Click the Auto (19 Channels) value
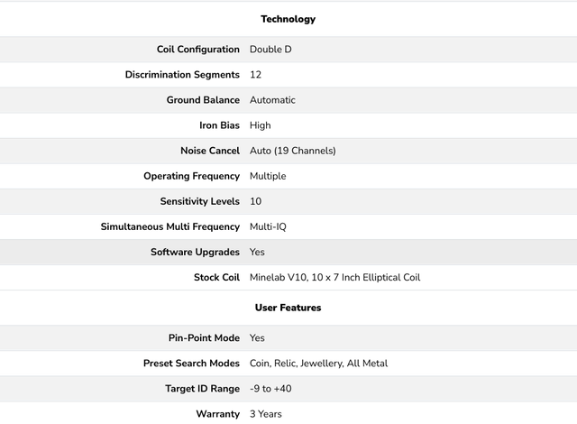This screenshot has height=424, width=577. 292,151
